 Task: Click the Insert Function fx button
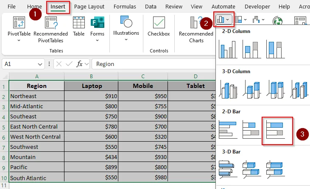pyautogui.click(x=79, y=64)
